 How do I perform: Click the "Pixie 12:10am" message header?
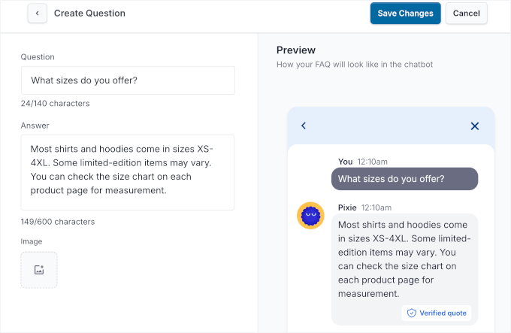click(364, 207)
